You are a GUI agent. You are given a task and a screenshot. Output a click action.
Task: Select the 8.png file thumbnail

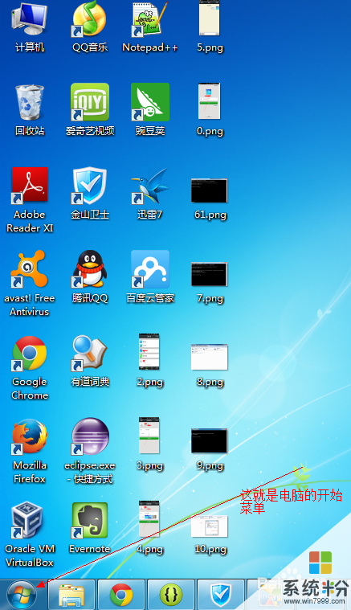click(210, 357)
